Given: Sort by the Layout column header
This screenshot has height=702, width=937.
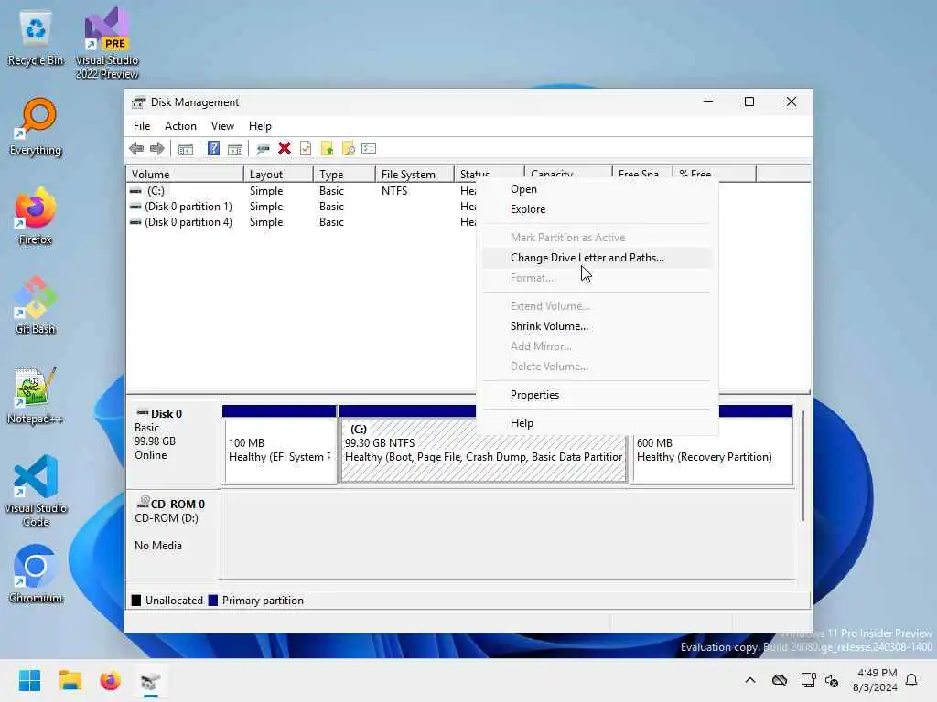Looking at the screenshot, I should coord(278,175).
